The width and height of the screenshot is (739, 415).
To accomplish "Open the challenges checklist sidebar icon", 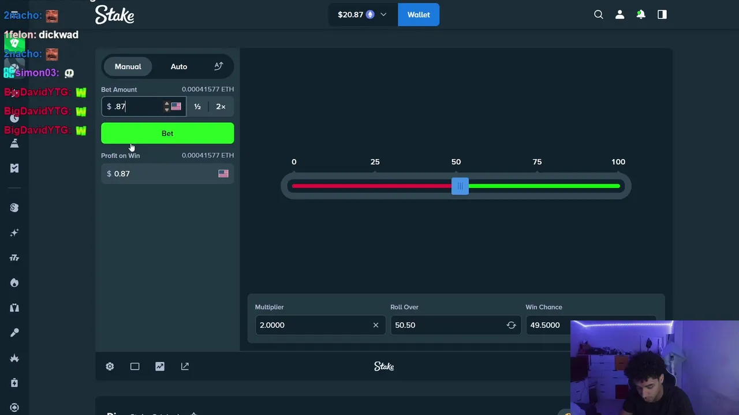I will pos(14,168).
